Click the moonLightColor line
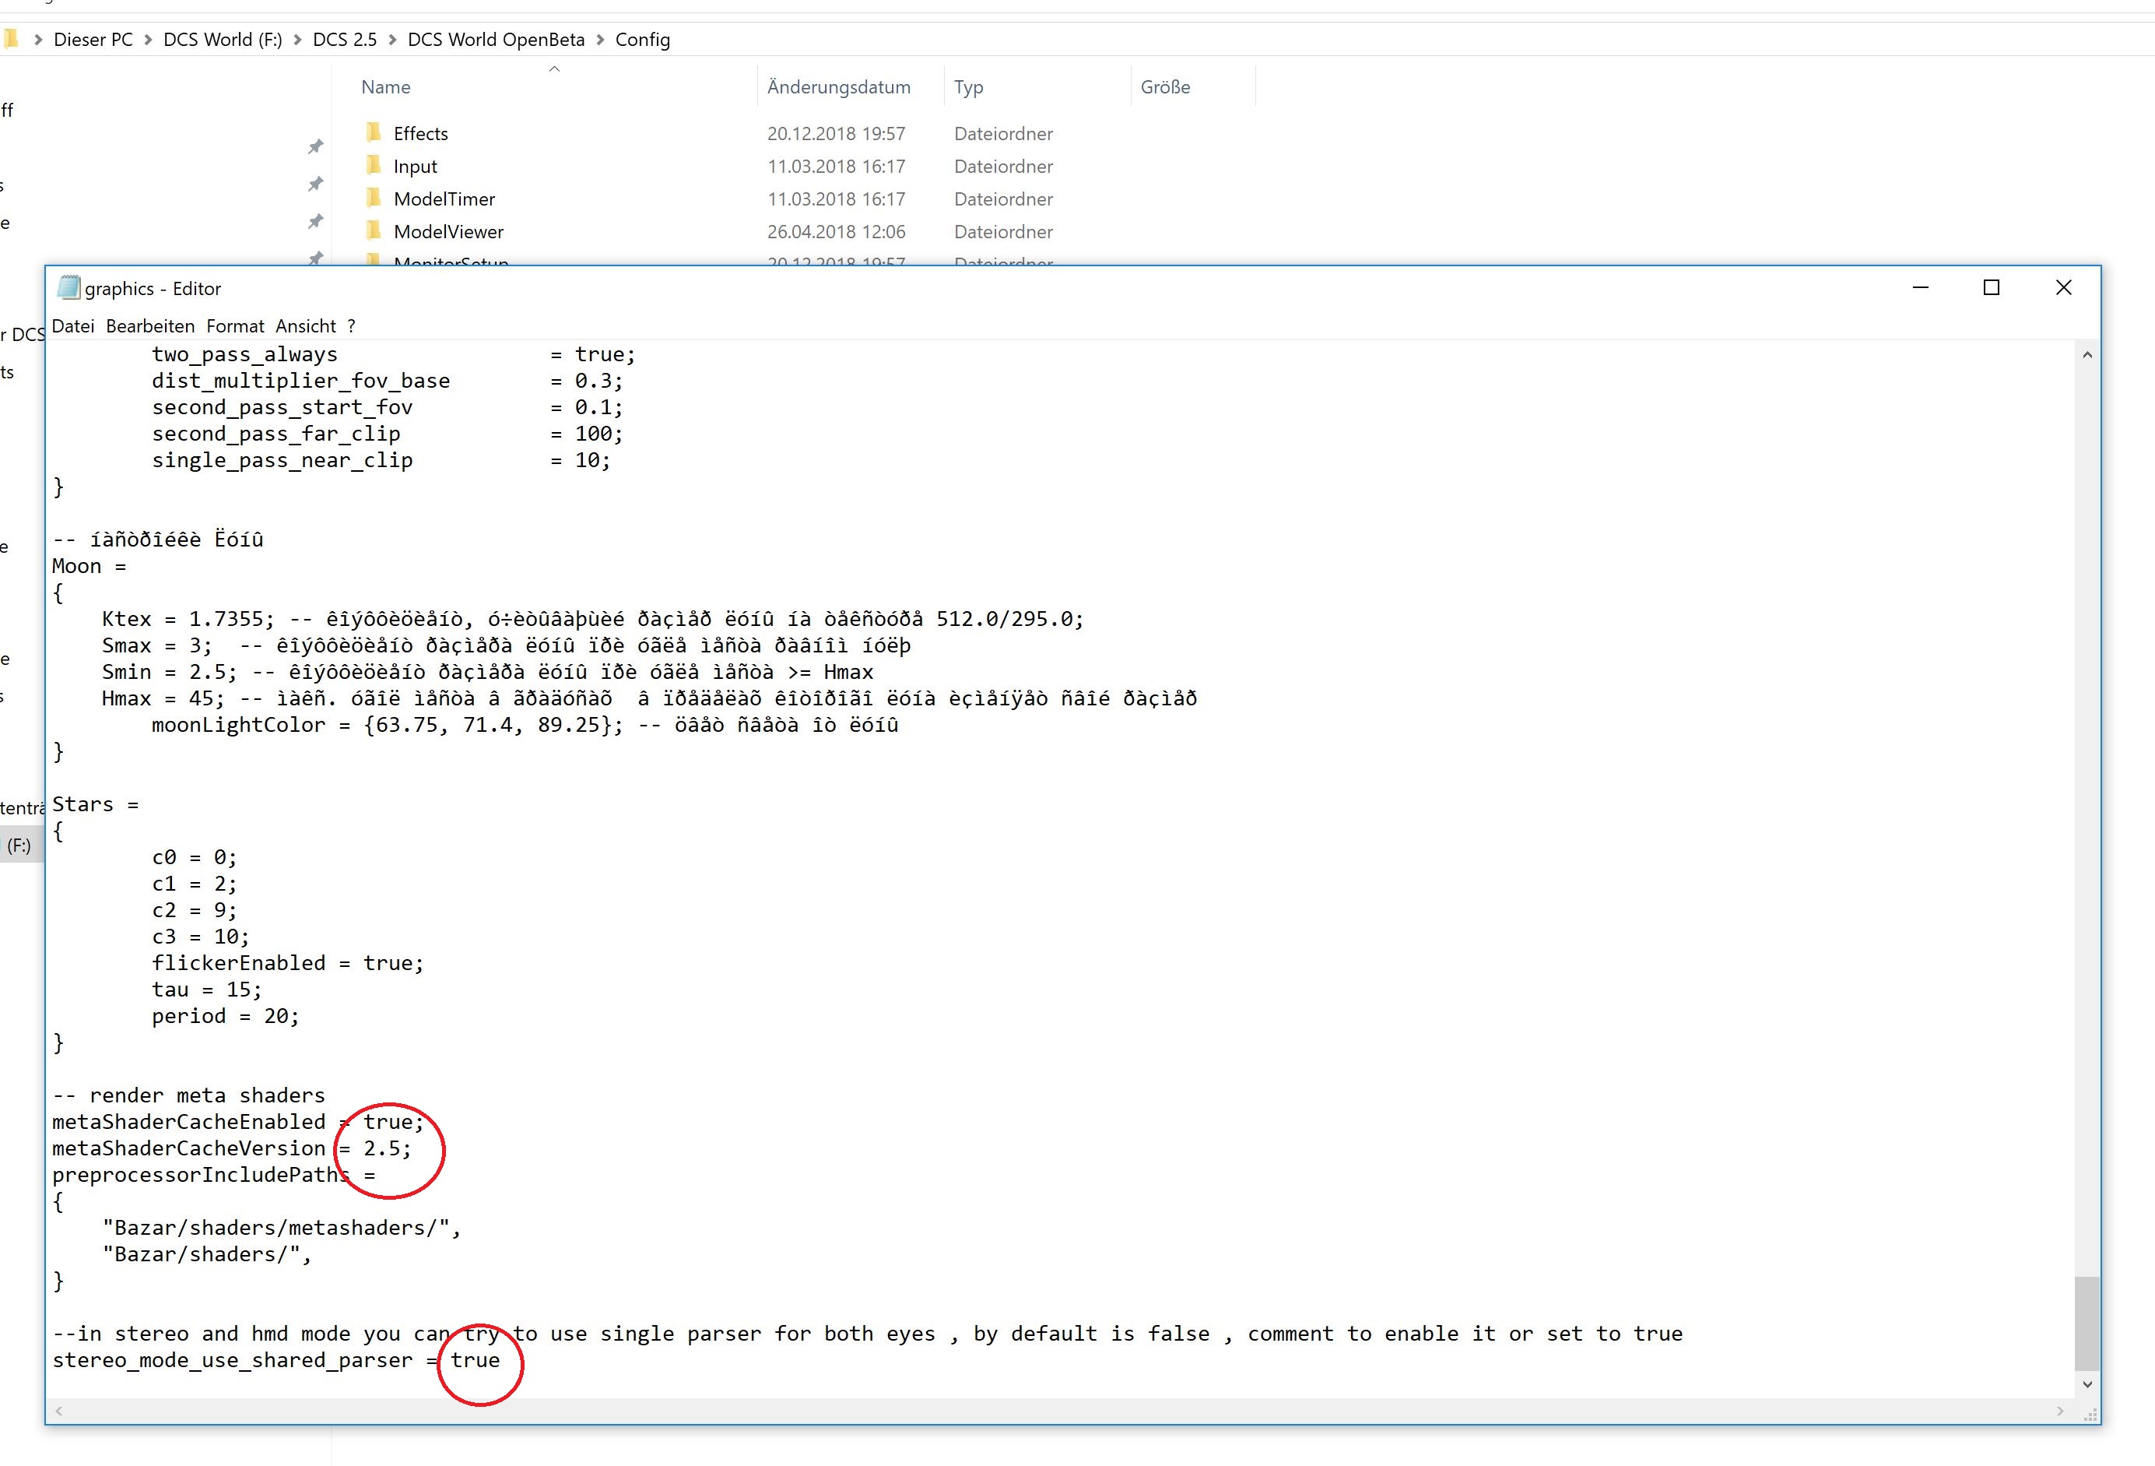 pos(525,725)
